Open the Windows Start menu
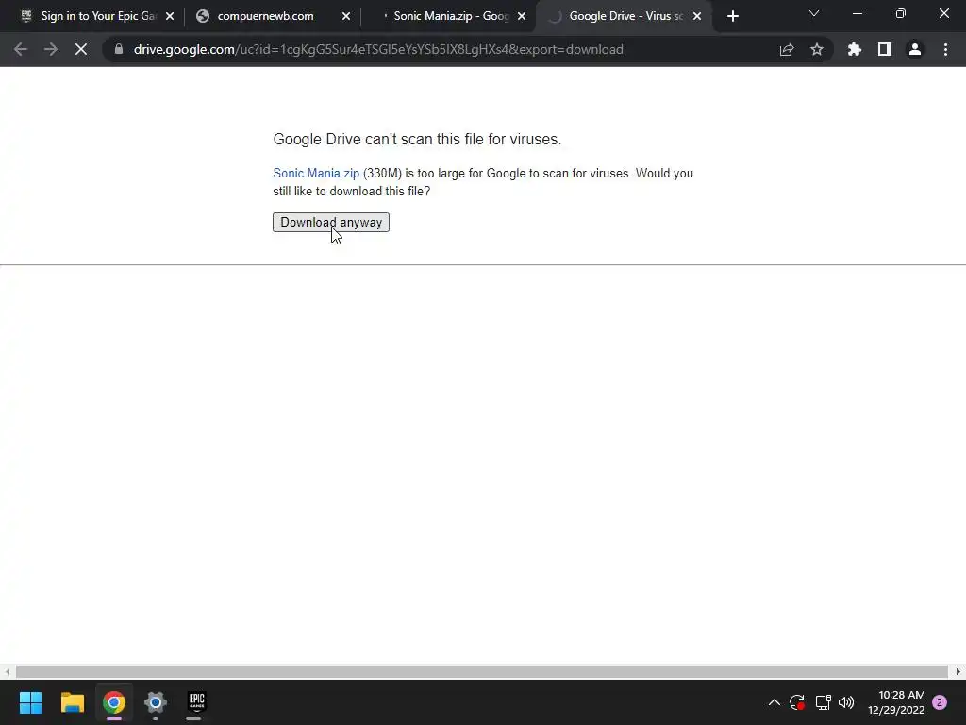Viewport: 966px width, 725px height. point(30,702)
